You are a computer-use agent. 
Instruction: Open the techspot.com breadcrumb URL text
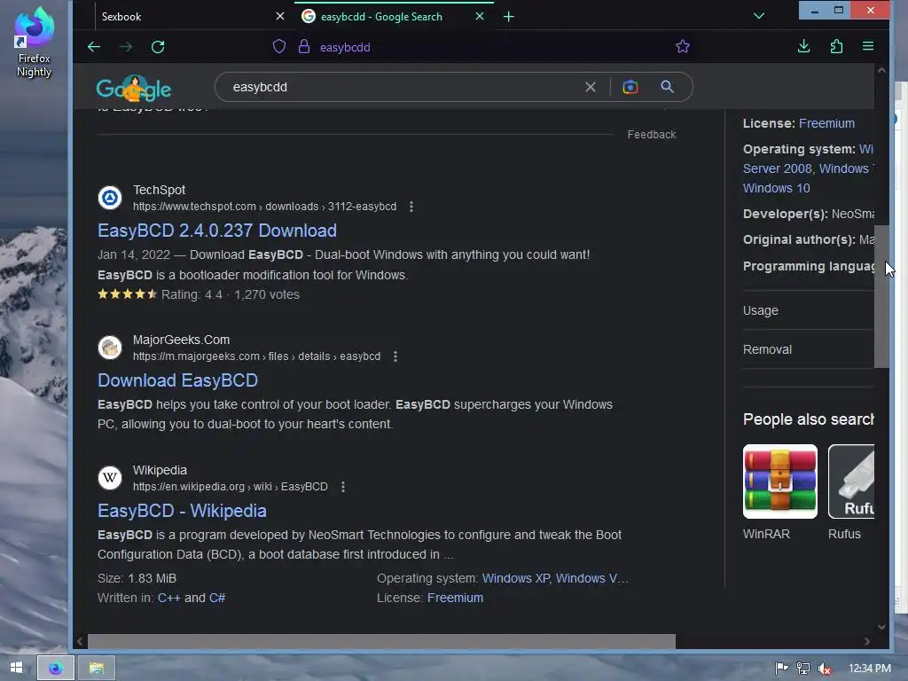pos(264,207)
